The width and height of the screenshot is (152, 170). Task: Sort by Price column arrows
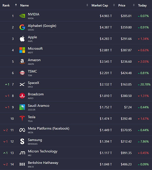(x=134, y=5)
